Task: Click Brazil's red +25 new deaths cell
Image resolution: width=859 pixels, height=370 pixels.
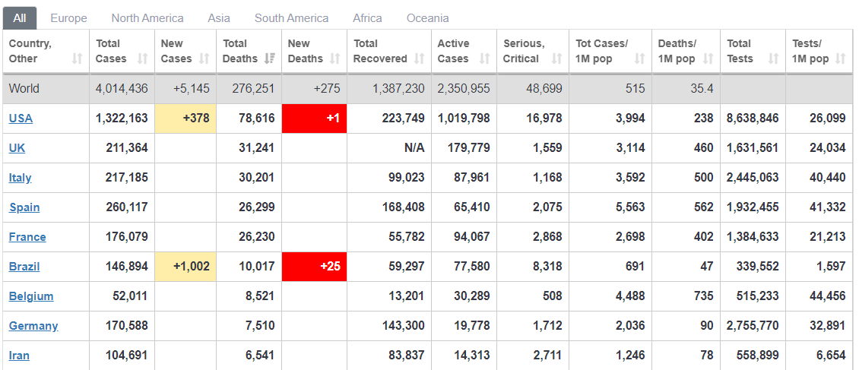Action: (x=314, y=267)
